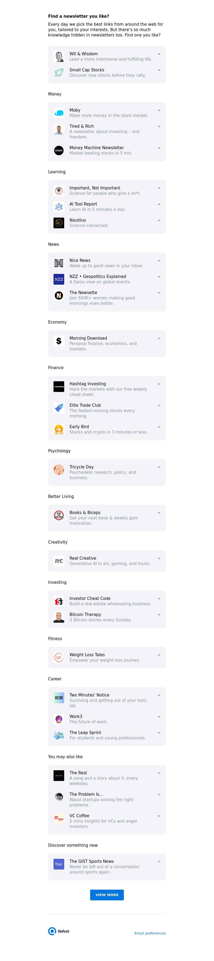
Task: Select the Hashtag Investing newsletter title
Action: (87, 384)
